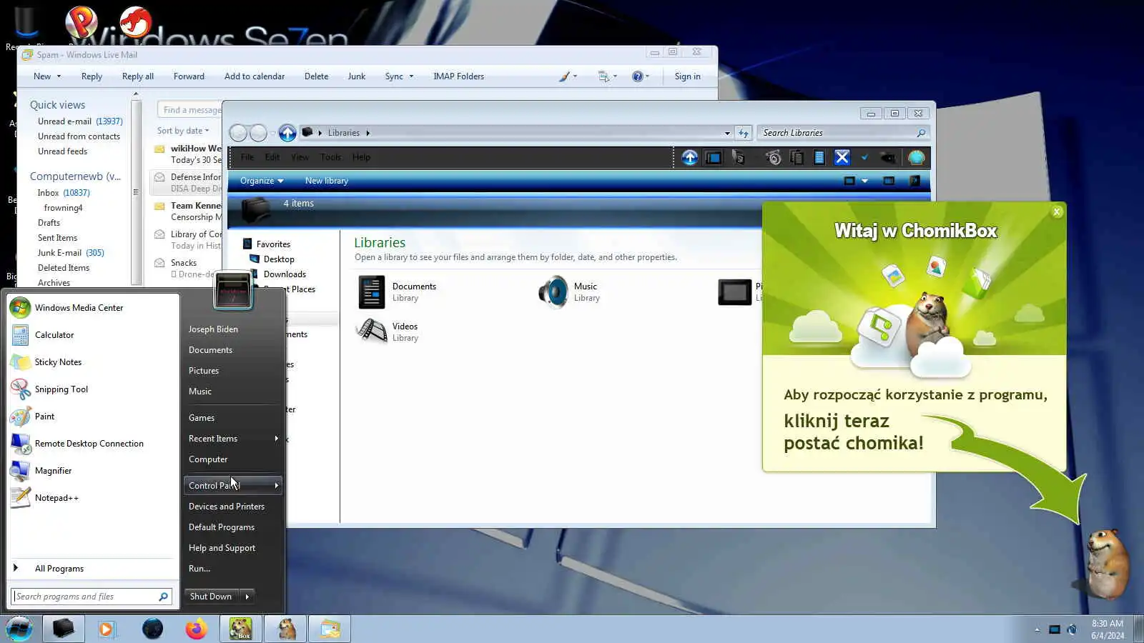Open Windows Media Center from Start menu

click(x=92, y=308)
